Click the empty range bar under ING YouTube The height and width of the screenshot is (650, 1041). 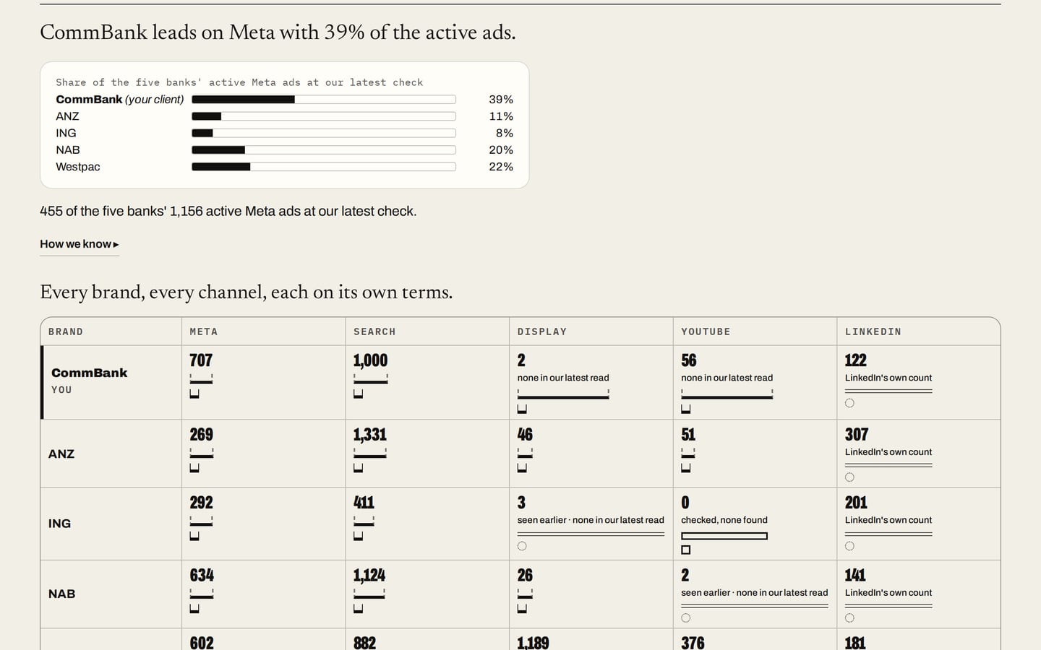[x=724, y=536]
